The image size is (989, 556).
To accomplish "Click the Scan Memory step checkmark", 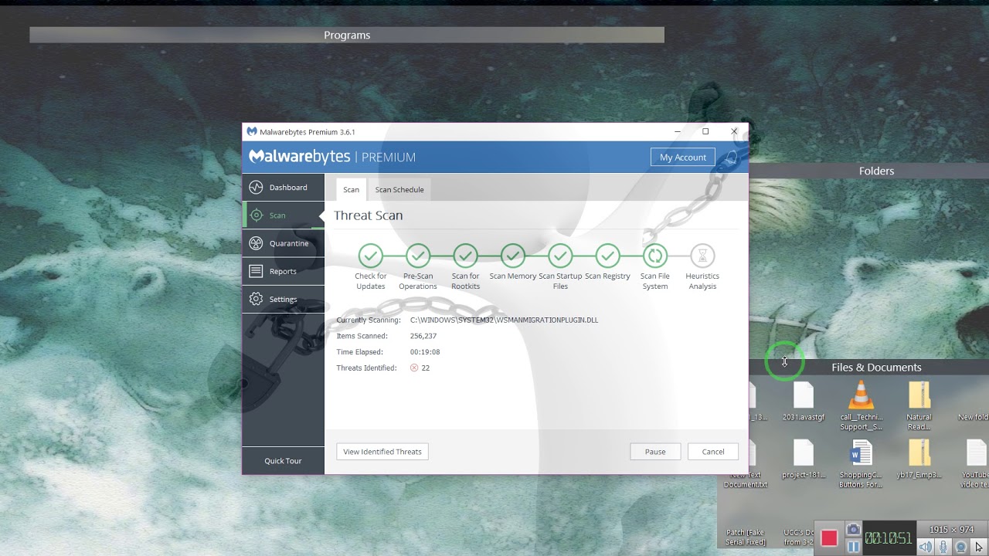I will [513, 256].
